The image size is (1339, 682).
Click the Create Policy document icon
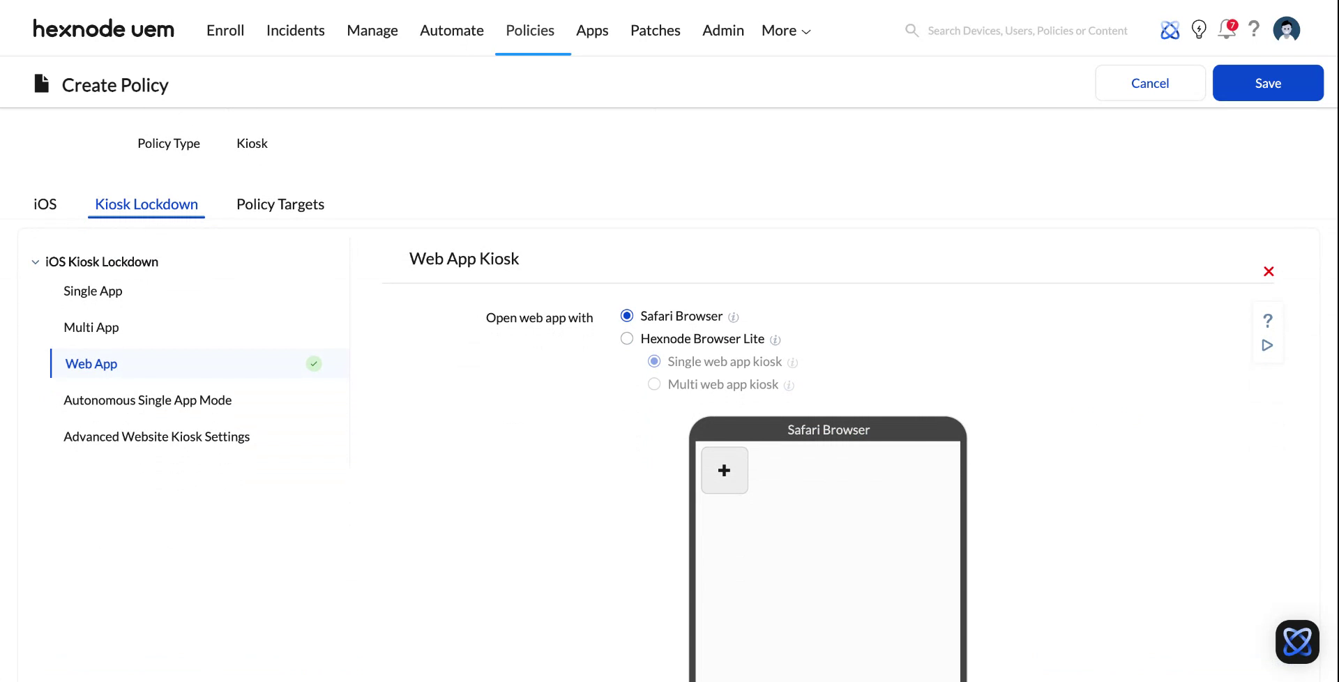(x=41, y=82)
